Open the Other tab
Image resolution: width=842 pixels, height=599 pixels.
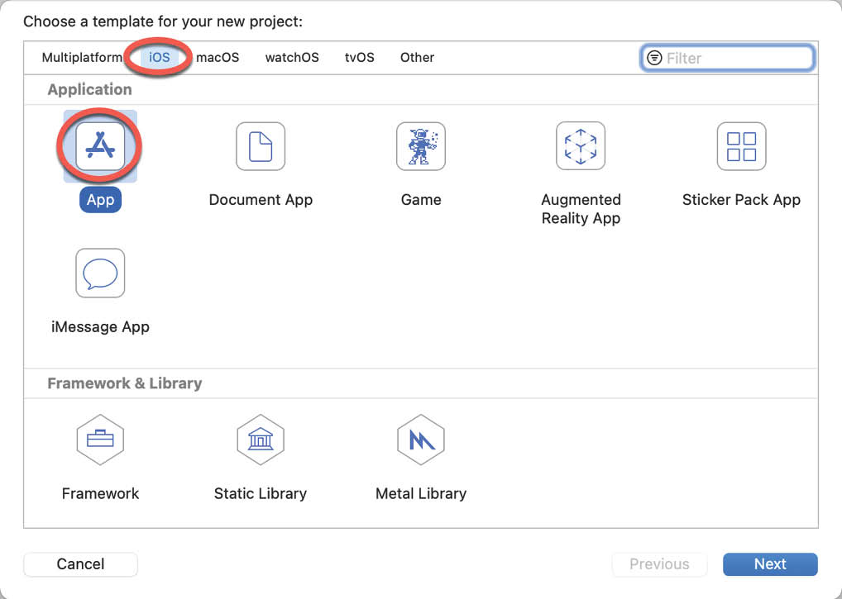(417, 57)
